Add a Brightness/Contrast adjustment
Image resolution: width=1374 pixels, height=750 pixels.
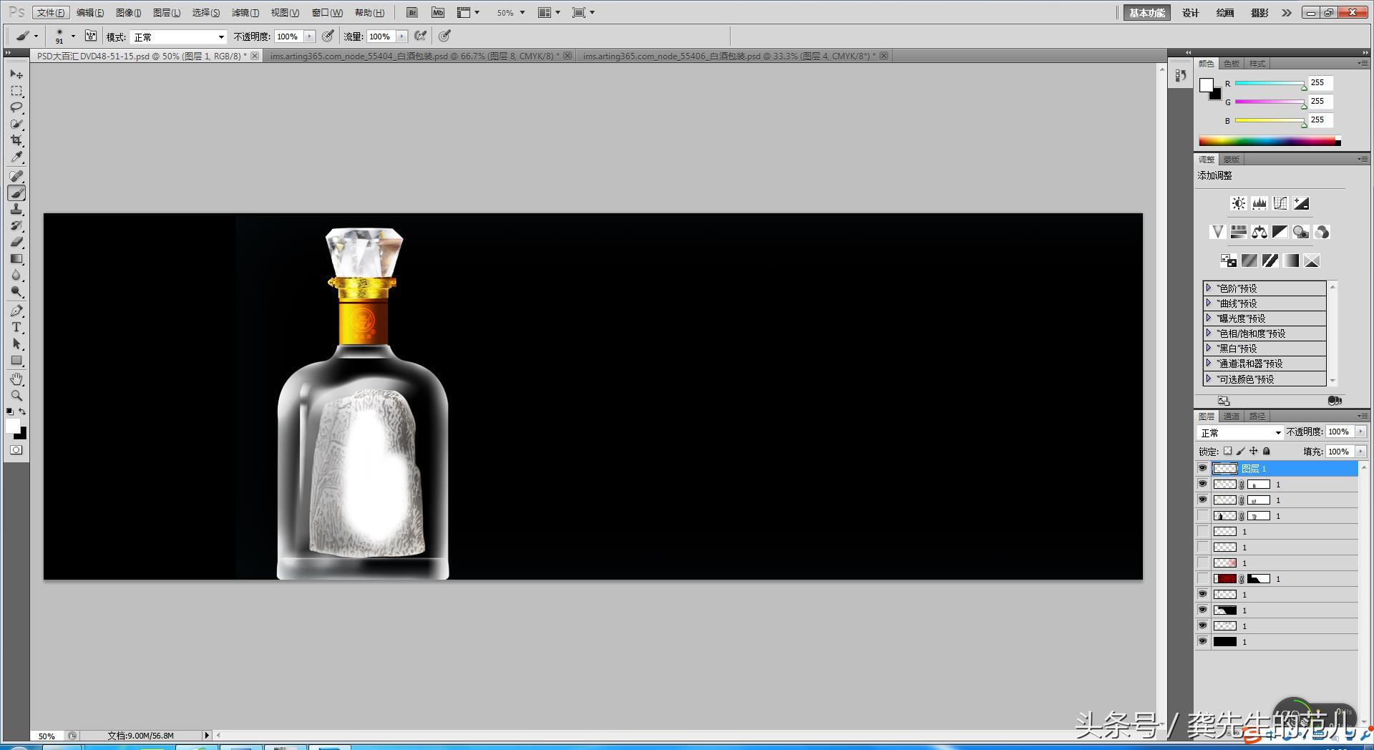(x=1238, y=204)
